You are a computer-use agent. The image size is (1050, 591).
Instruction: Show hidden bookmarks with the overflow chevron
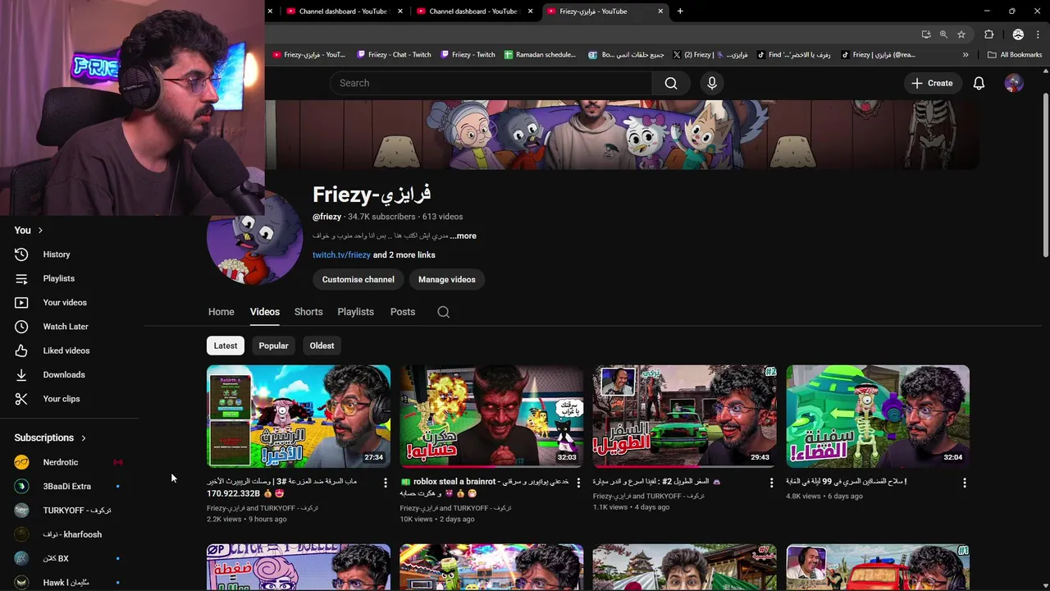pyautogui.click(x=966, y=55)
